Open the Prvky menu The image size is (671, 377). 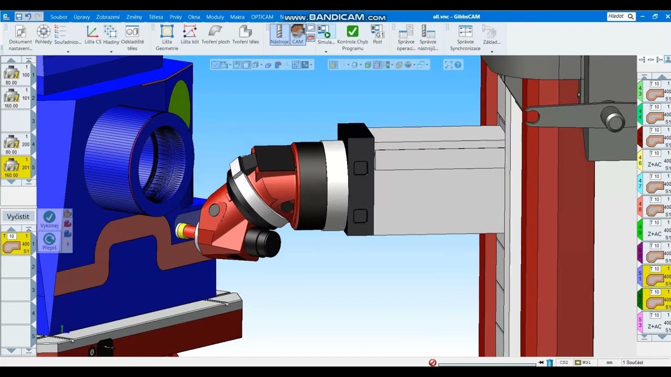click(176, 17)
